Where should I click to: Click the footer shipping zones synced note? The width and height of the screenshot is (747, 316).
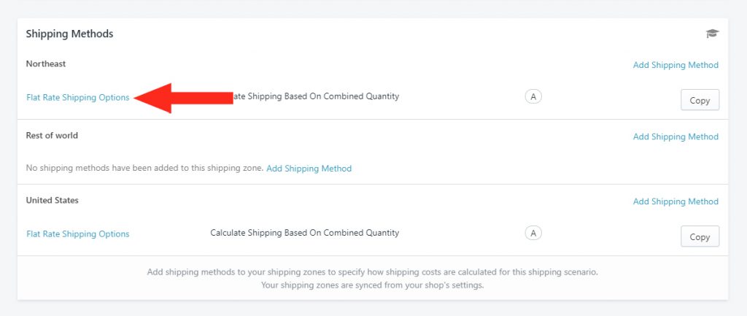(373, 285)
